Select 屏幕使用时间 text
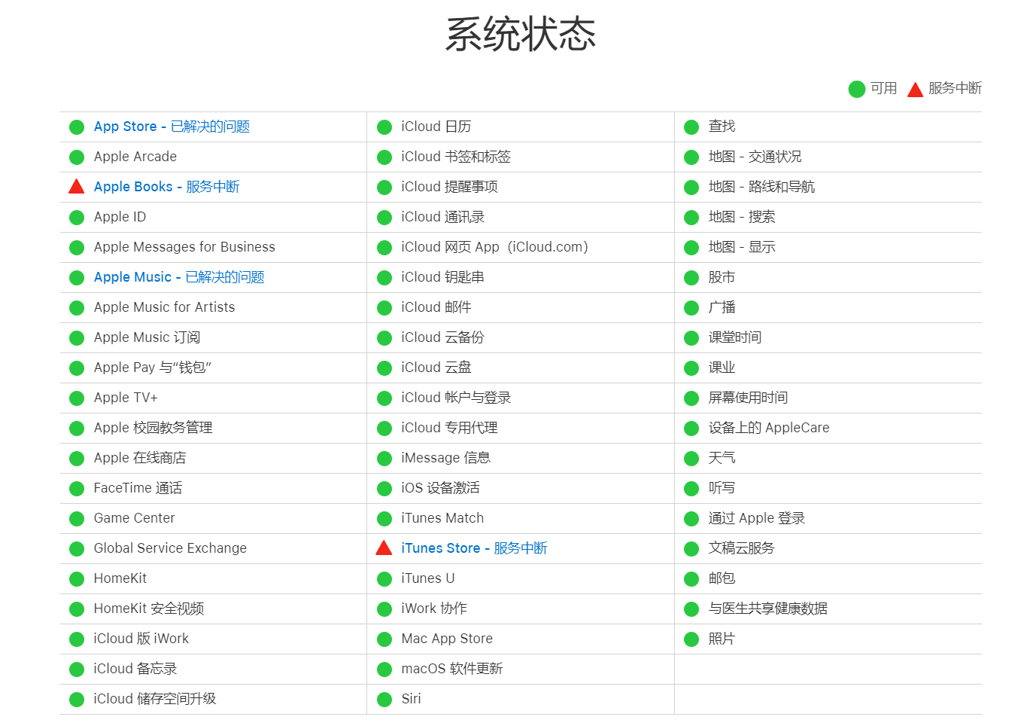The image size is (1021, 726). pos(748,398)
